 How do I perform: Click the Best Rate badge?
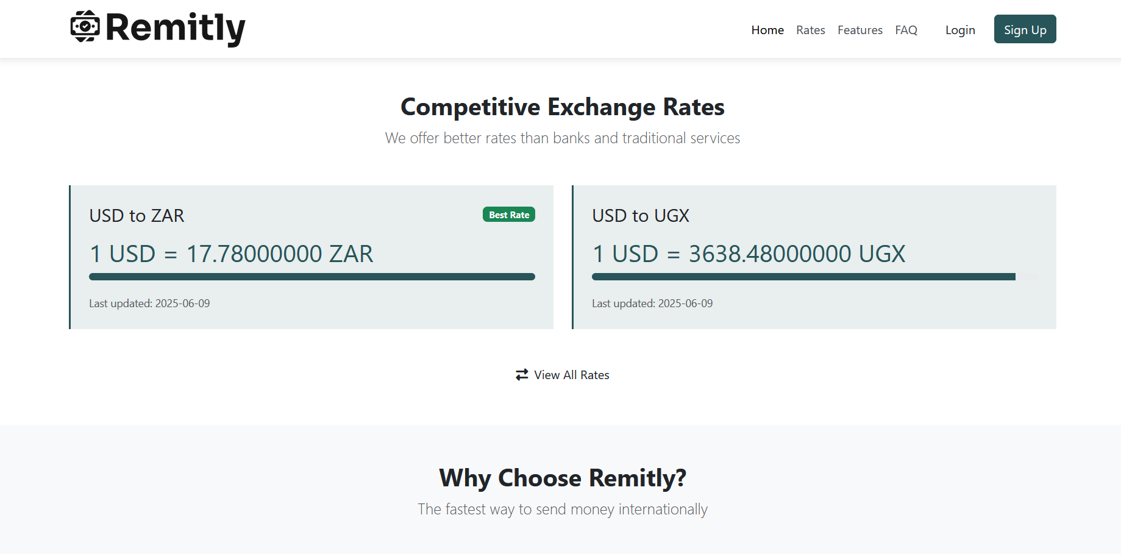tap(509, 215)
